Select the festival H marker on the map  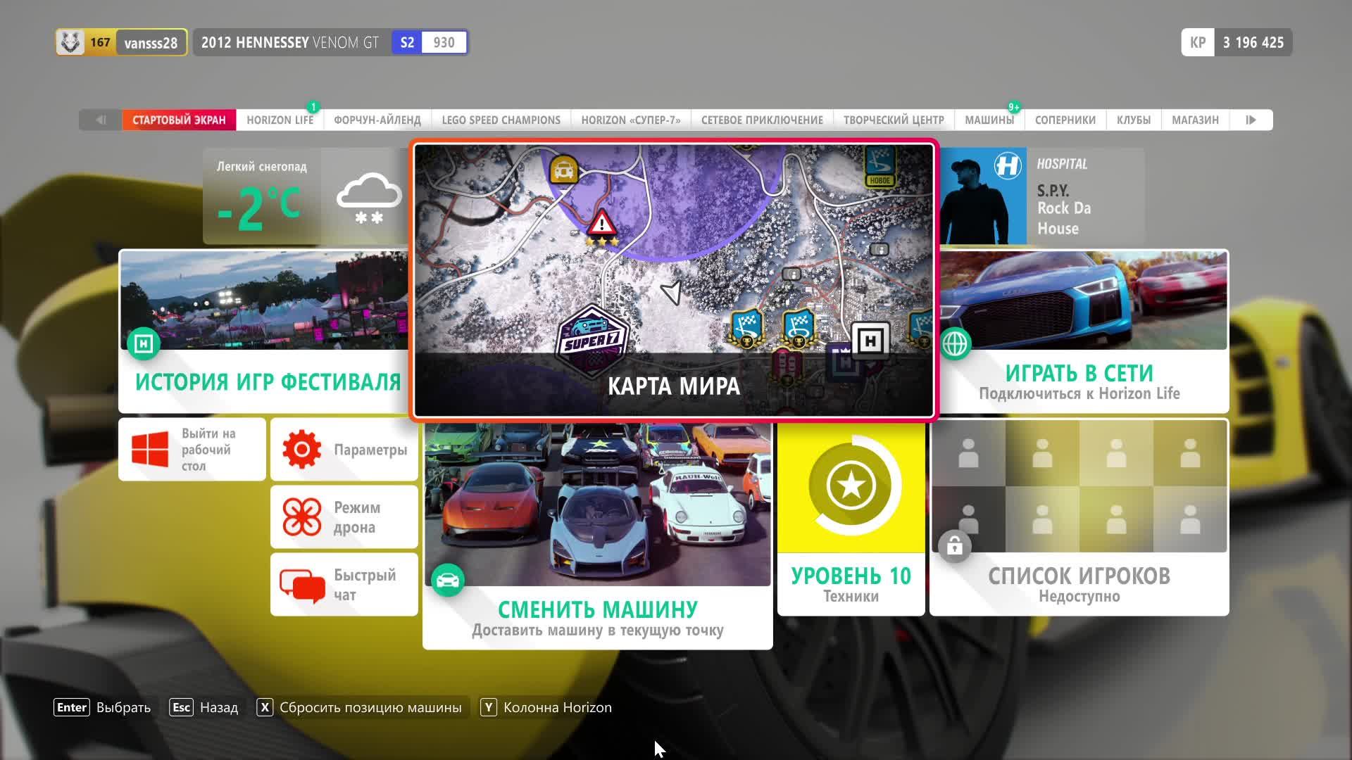pyautogui.click(x=870, y=341)
